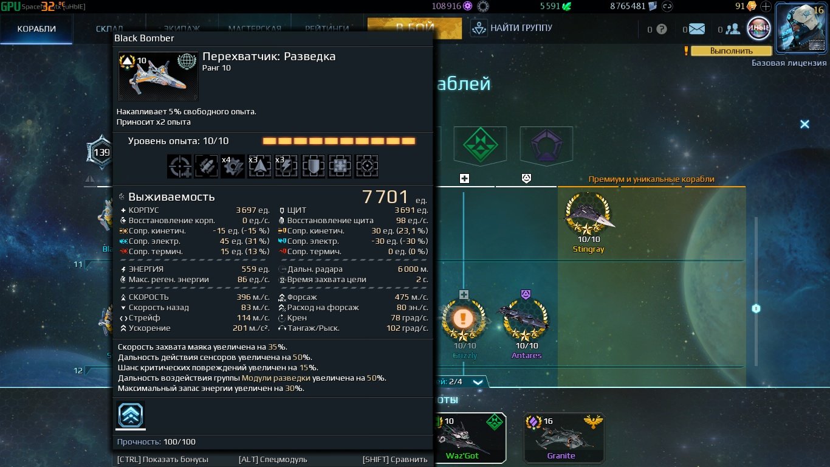Add gold coins with plus icon
Screen dimensions: 830x467
[766, 7]
